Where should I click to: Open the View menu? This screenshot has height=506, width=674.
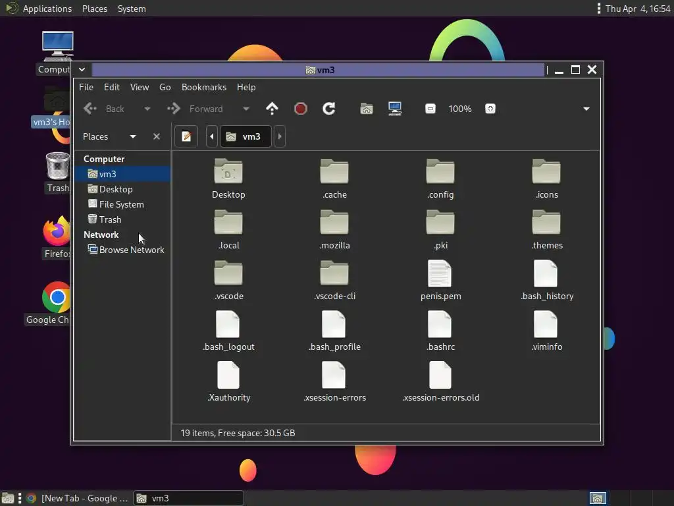click(x=140, y=87)
